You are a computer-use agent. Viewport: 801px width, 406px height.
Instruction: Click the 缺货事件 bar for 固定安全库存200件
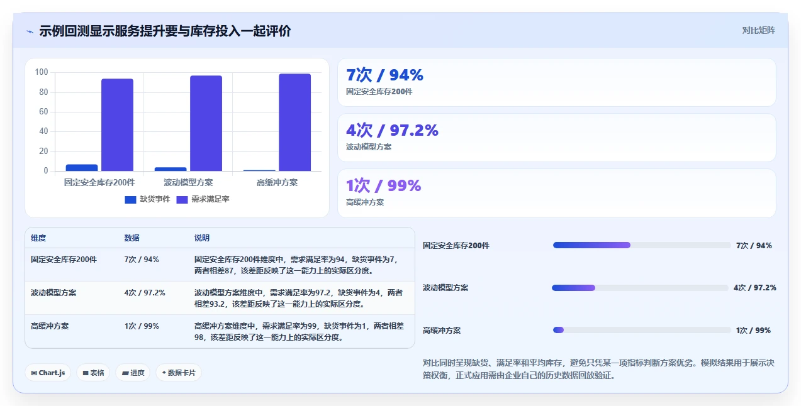82,168
